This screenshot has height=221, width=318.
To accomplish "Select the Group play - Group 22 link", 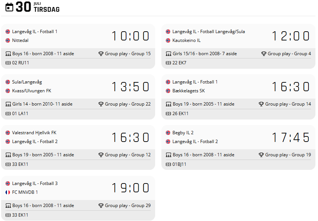I will (128, 104).
